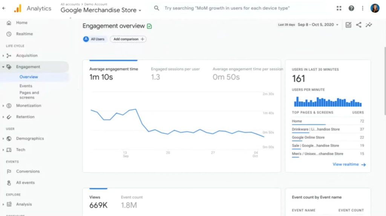Click the Retention icon
The image size is (386, 216).
pos(9,117)
